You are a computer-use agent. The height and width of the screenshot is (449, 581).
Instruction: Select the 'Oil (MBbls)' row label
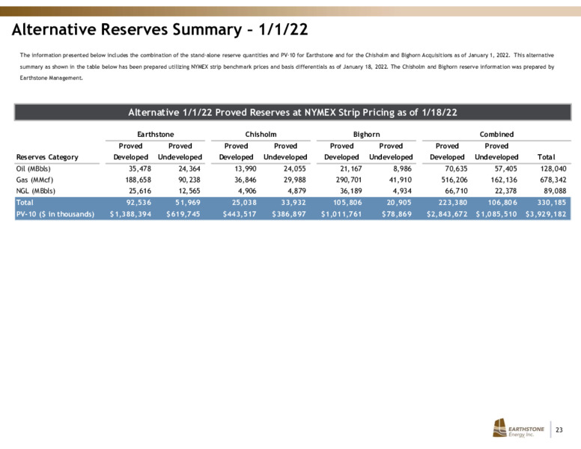(x=34, y=169)
